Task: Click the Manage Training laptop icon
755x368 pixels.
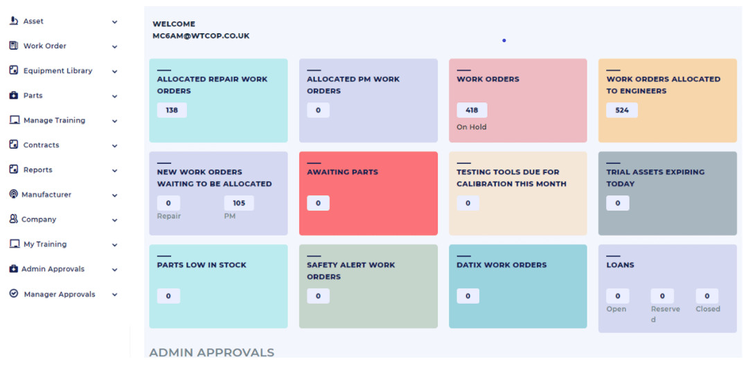Action: pyautogui.click(x=14, y=120)
